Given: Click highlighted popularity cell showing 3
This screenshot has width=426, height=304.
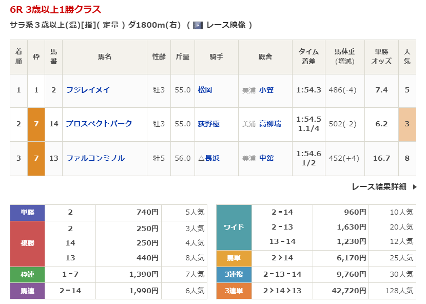Looking at the screenshot, I should pyautogui.click(x=407, y=124).
